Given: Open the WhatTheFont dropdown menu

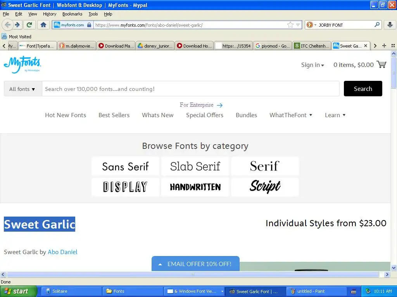Looking at the screenshot, I should (291, 115).
